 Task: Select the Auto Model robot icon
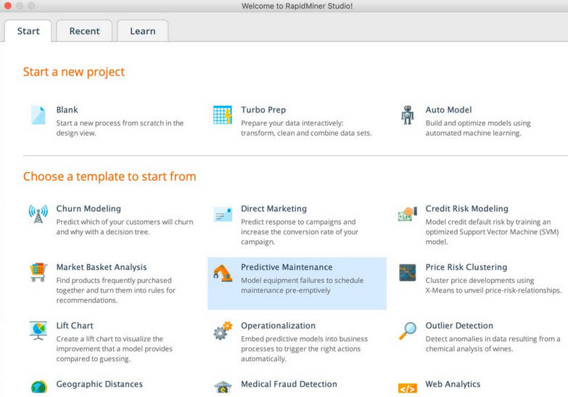[408, 115]
